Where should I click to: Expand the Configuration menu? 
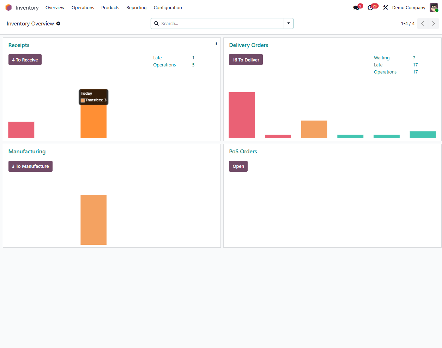coord(168,7)
